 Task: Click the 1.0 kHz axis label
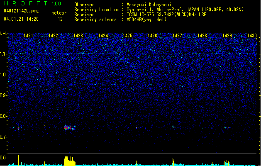click(3, 75)
